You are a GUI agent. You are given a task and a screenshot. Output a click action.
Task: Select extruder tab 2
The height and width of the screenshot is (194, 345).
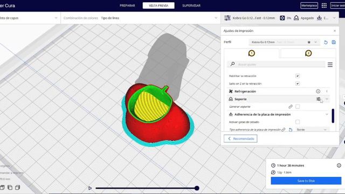coord(308,53)
